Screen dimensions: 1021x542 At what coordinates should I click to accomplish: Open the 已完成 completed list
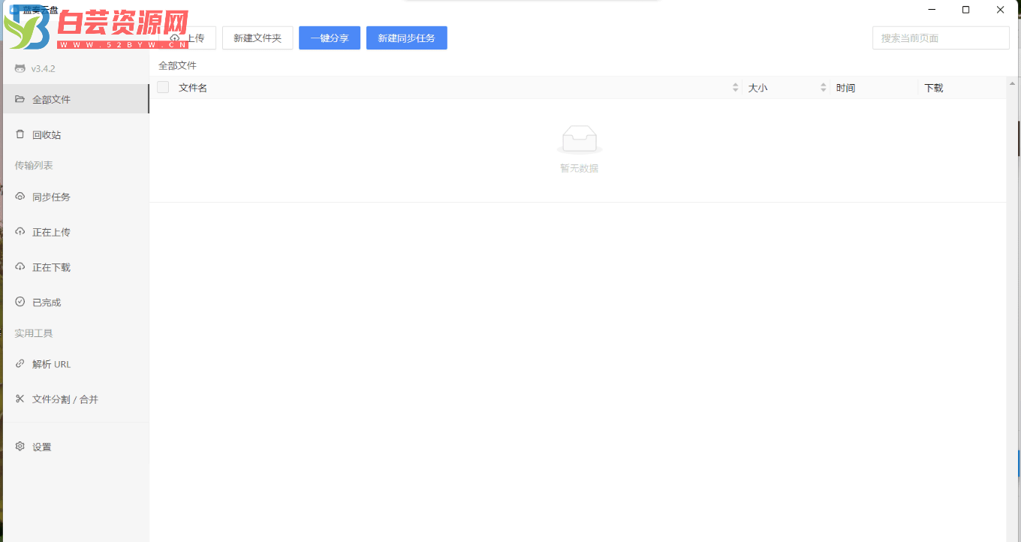(75, 303)
